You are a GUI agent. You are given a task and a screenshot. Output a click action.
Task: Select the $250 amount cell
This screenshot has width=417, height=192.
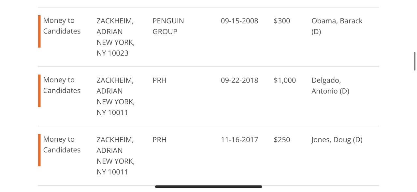(x=282, y=140)
